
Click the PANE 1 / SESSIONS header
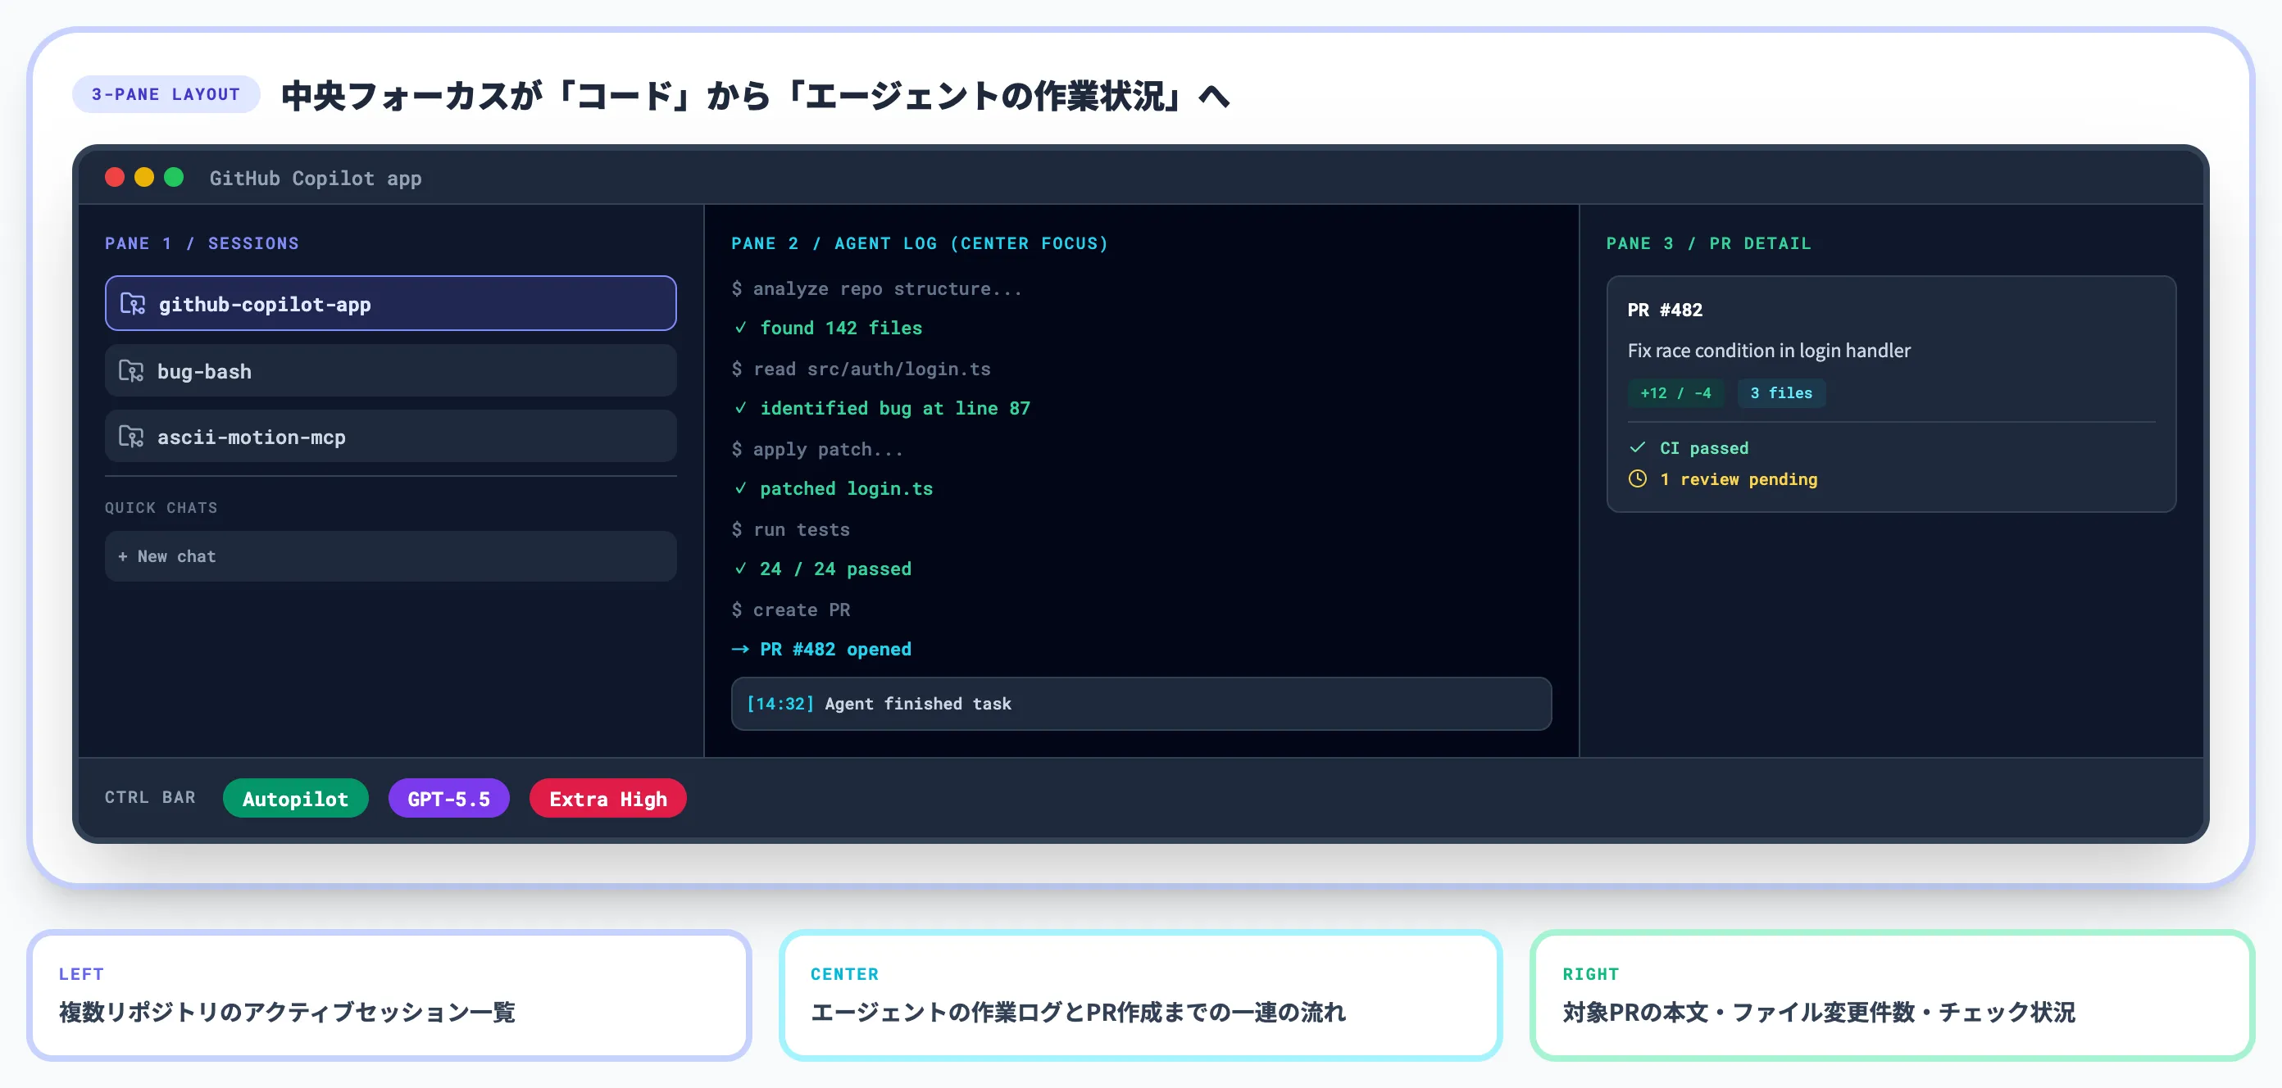click(x=202, y=243)
